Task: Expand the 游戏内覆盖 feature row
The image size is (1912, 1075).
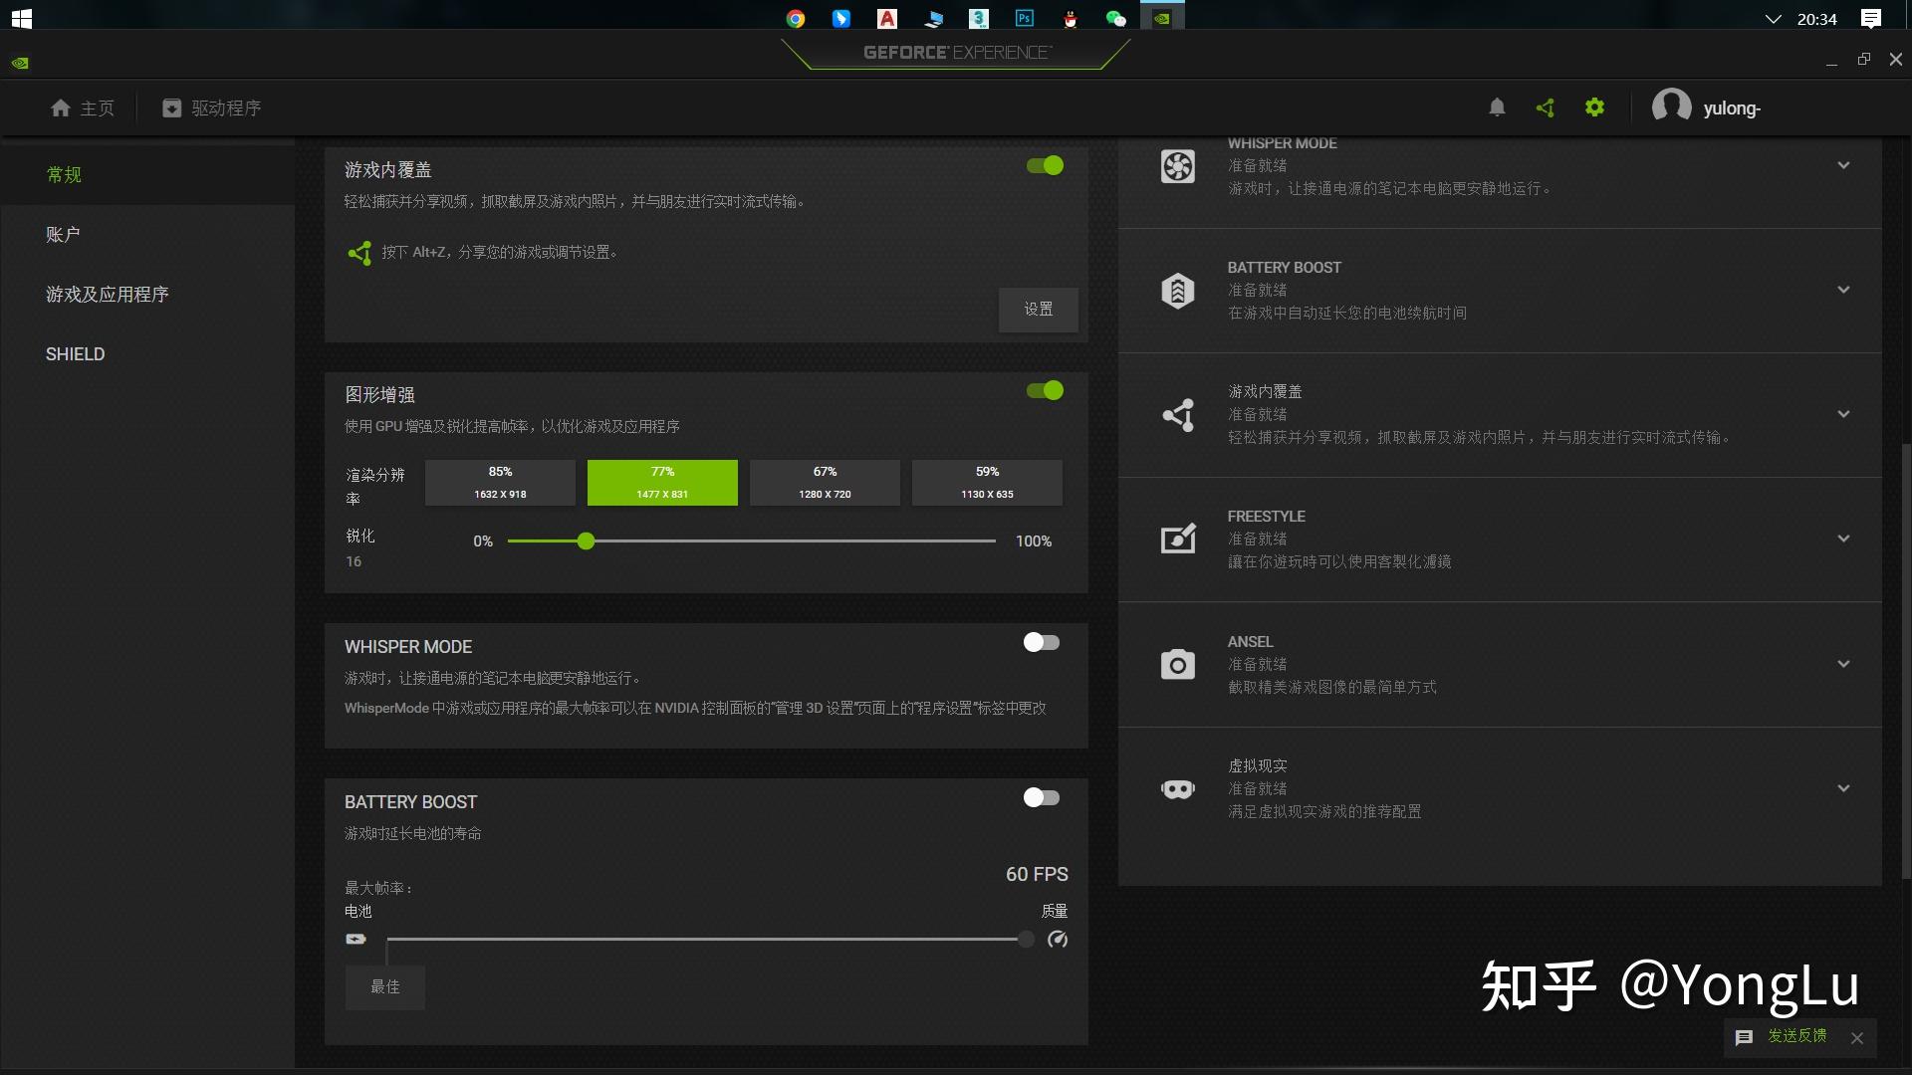Action: [x=1843, y=414]
